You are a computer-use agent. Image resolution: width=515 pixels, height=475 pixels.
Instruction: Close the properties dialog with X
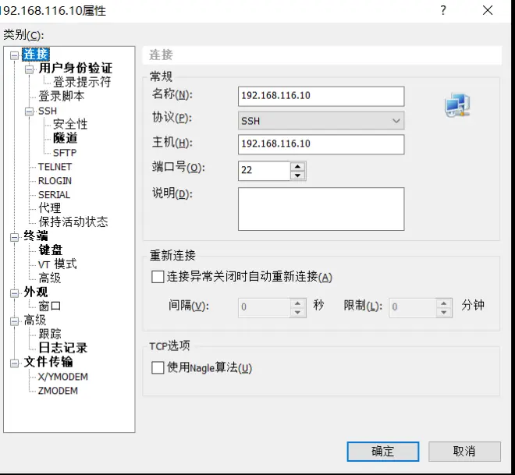pyautogui.click(x=488, y=10)
